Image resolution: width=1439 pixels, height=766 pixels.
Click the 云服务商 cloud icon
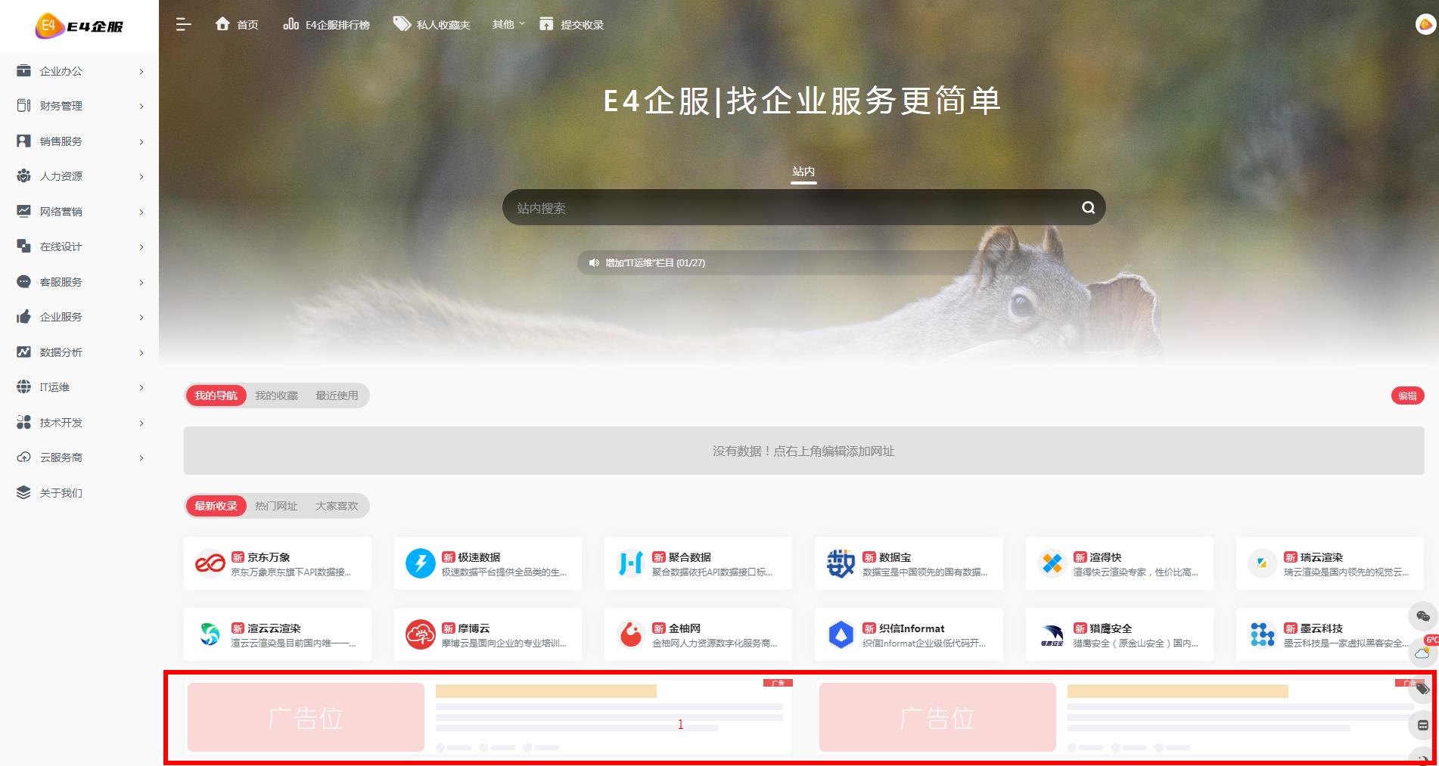[x=24, y=457]
